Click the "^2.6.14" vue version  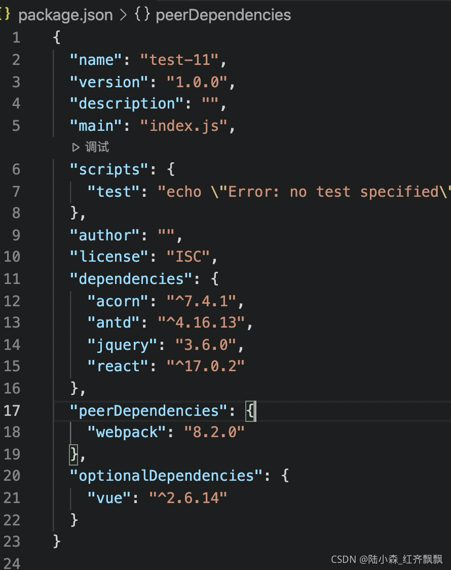click(188, 498)
